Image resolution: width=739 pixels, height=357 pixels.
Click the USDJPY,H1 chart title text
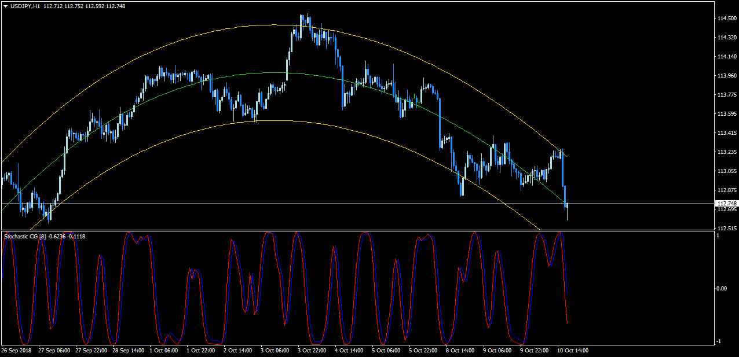[x=25, y=6]
